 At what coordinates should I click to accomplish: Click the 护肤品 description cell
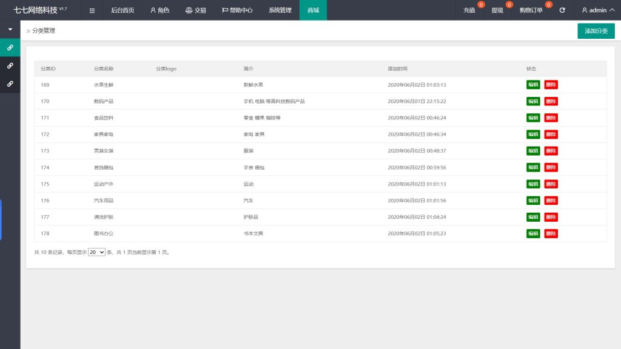250,217
